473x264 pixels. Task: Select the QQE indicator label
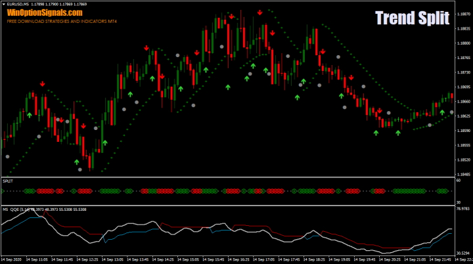[14, 209]
